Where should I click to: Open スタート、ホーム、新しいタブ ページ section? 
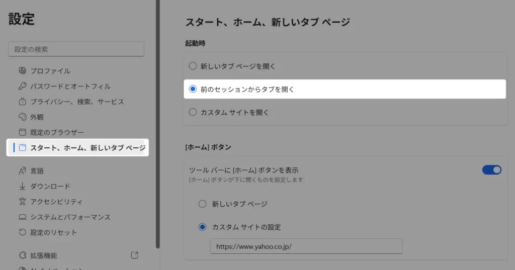tap(87, 148)
